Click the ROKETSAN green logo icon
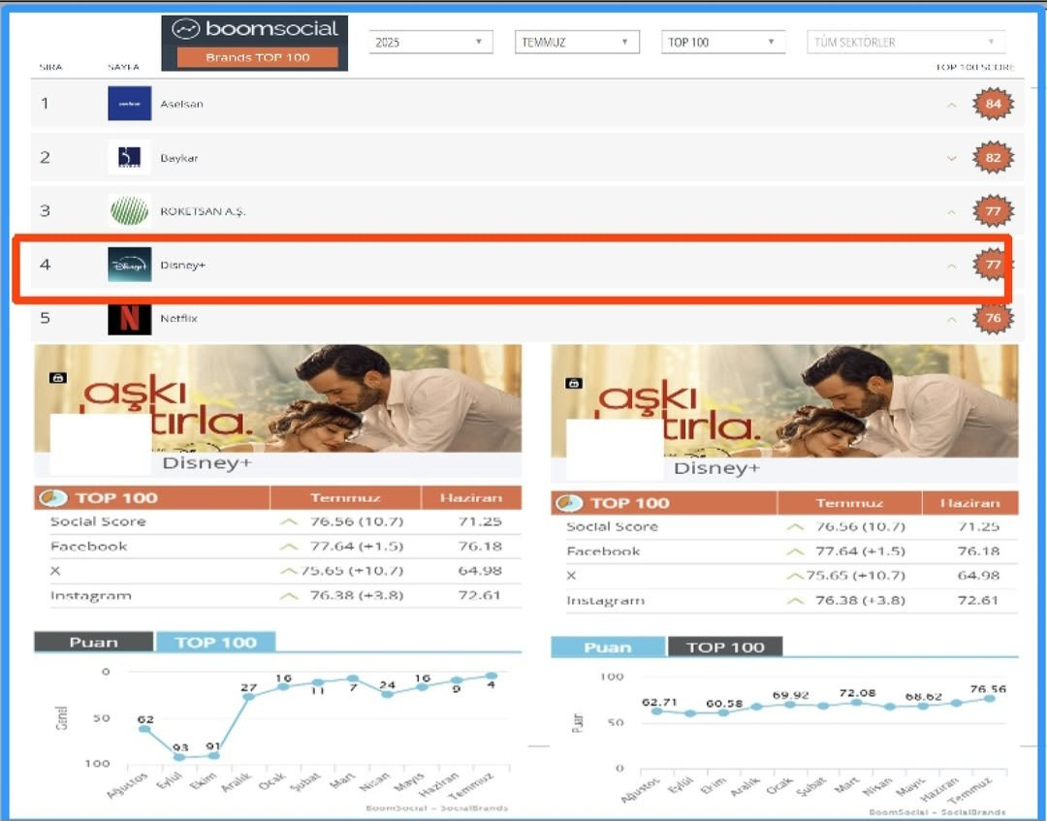This screenshot has width=1047, height=821. [x=129, y=210]
